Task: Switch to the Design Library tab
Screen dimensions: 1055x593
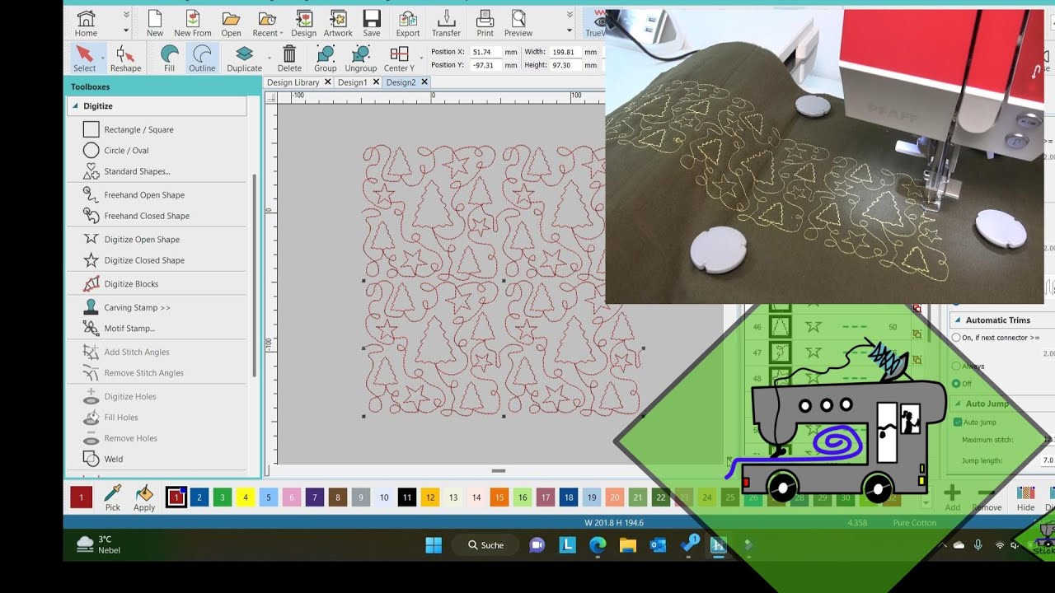Action: pos(293,82)
